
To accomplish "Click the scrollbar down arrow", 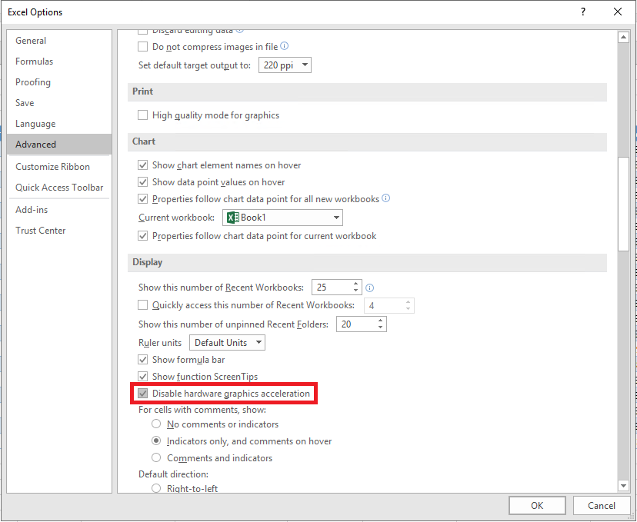I will 623,485.
